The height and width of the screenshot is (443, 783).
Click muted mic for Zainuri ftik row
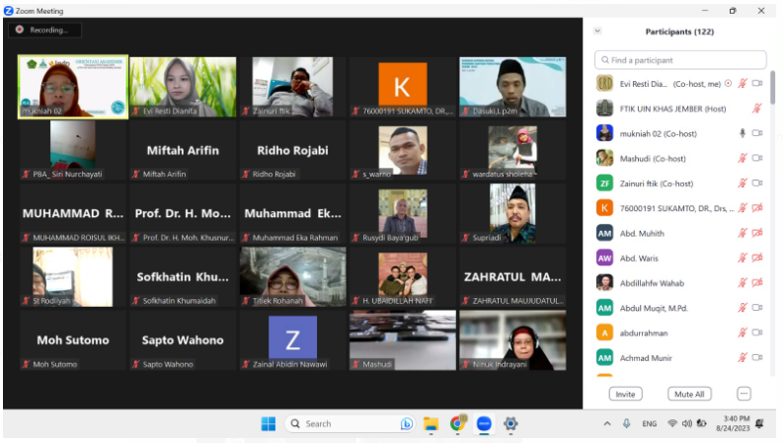coord(743,184)
